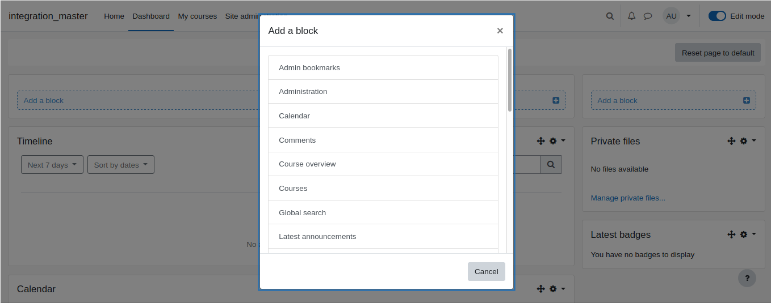Click the help question mark button

[747, 278]
